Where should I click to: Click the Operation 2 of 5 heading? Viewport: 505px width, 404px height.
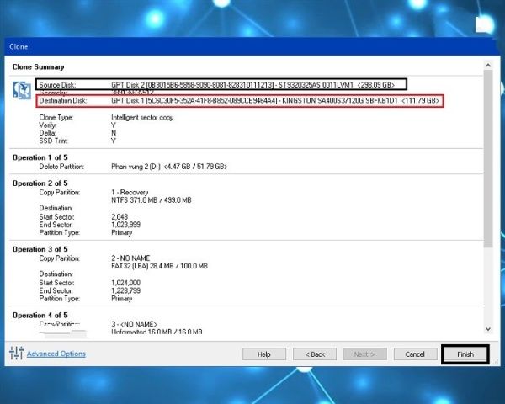[x=41, y=183]
